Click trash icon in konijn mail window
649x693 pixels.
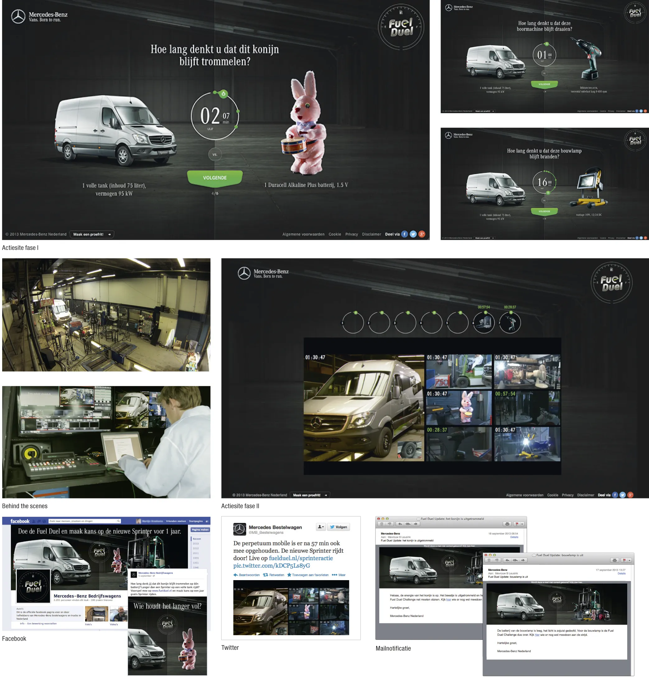382,524
